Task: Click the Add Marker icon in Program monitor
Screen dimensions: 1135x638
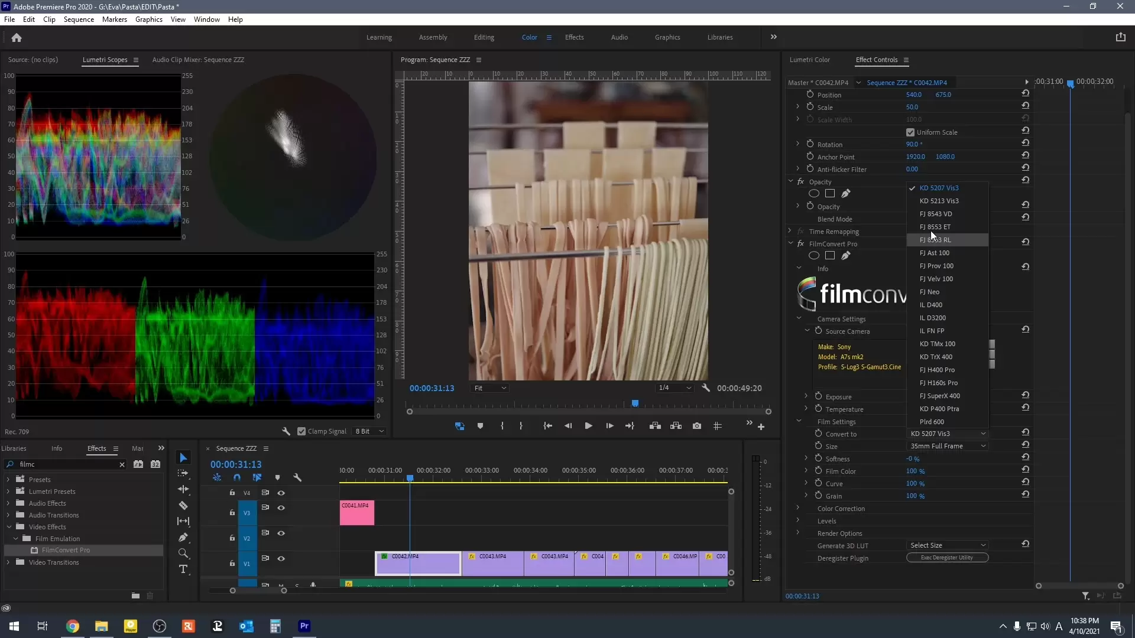Action: click(480, 426)
